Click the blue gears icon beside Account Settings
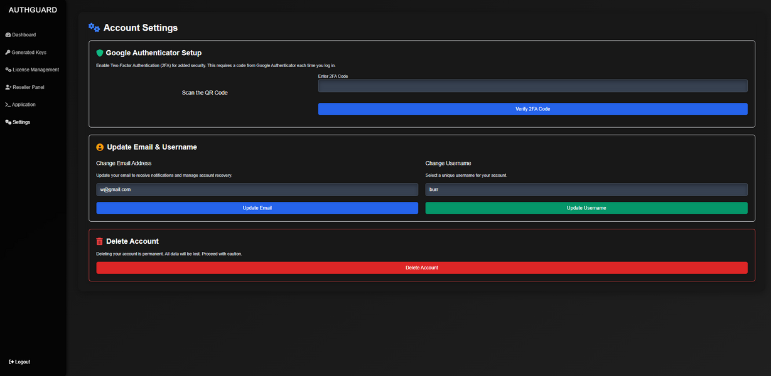 [x=94, y=27]
